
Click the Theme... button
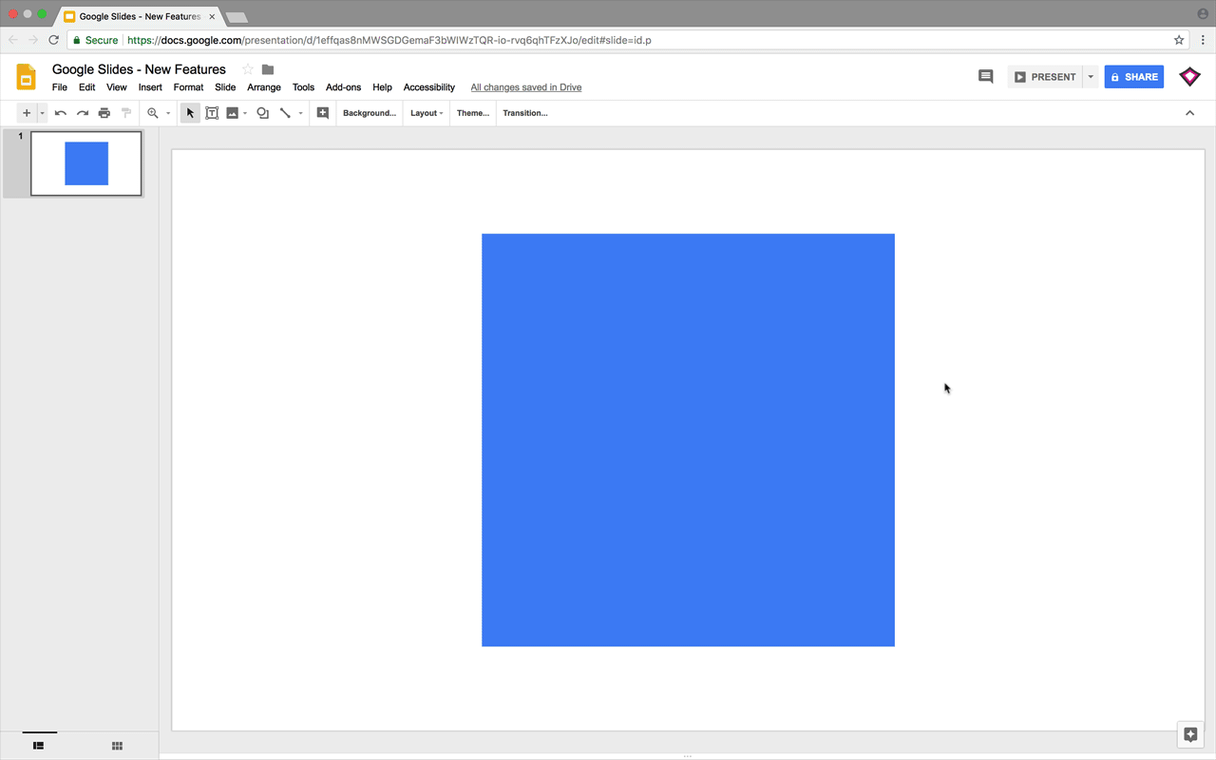pyautogui.click(x=473, y=113)
